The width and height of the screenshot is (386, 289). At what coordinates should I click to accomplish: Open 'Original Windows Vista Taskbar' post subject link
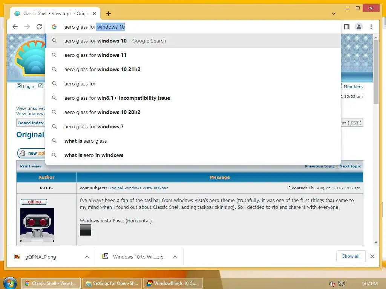pos(138,188)
